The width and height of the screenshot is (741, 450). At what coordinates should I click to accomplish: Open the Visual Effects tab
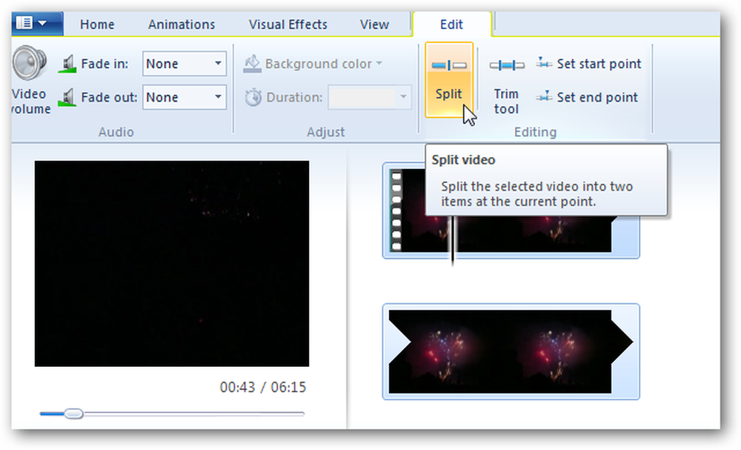(288, 24)
